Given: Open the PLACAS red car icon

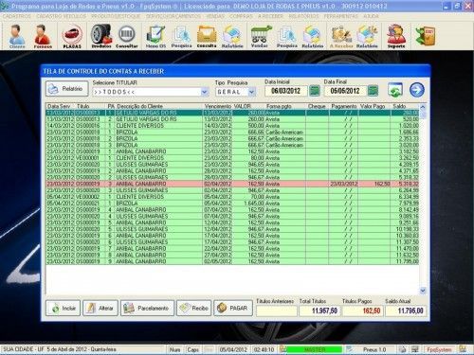Looking at the screenshot, I should pos(72,36).
